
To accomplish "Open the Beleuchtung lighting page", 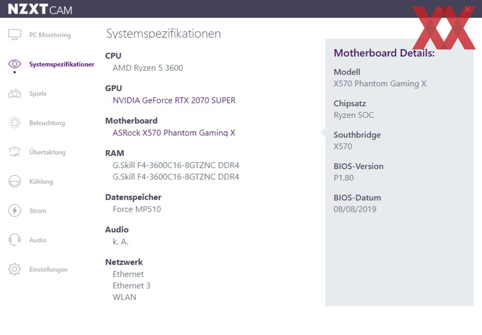I will [47, 123].
